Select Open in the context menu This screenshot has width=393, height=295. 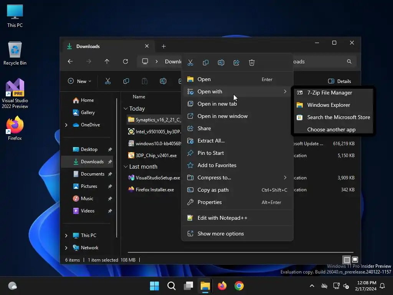237,79
